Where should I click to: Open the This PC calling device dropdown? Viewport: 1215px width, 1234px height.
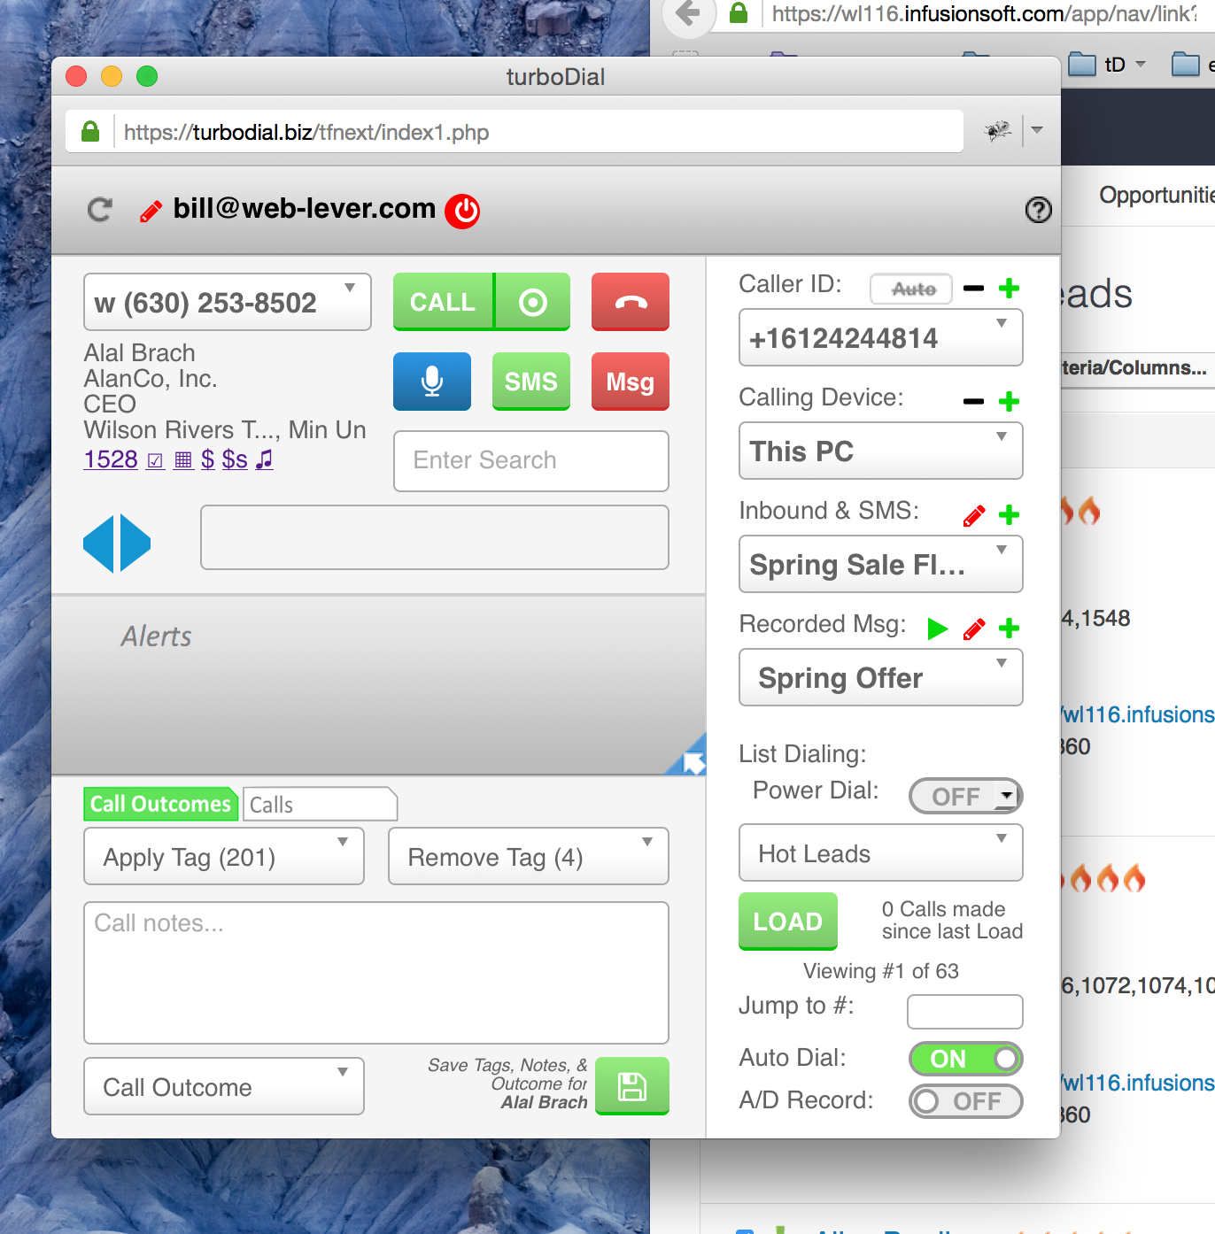881,451
